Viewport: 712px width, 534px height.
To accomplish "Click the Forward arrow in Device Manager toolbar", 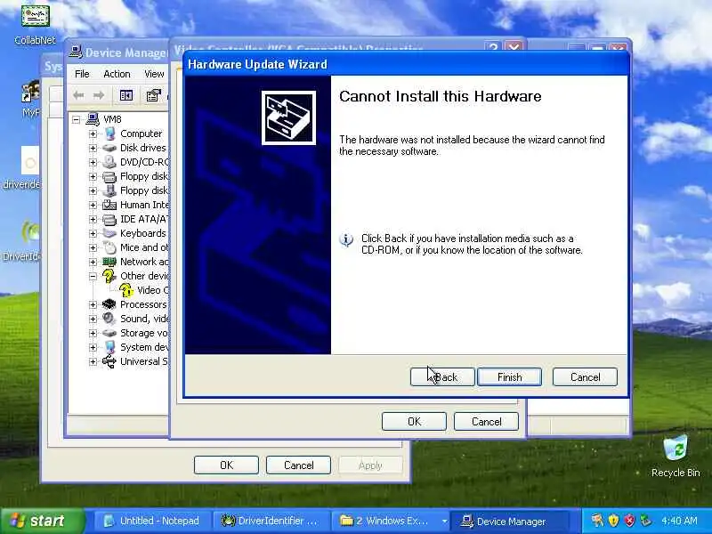I will pyautogui.click(x=99, y=95).
